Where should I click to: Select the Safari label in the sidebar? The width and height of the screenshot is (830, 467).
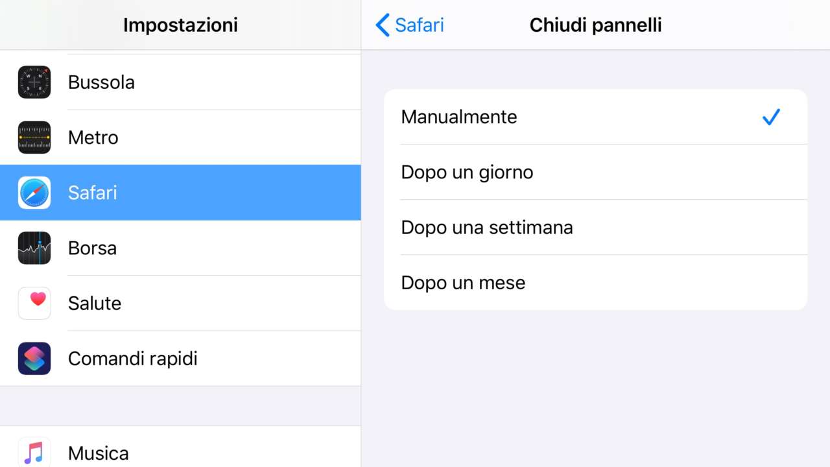(93, 193)
